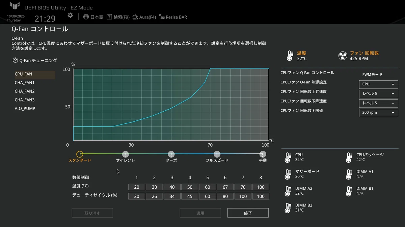Screen dimensions: 405x227
Task: Click the Aura lighting icon
Action: [135, 17]
